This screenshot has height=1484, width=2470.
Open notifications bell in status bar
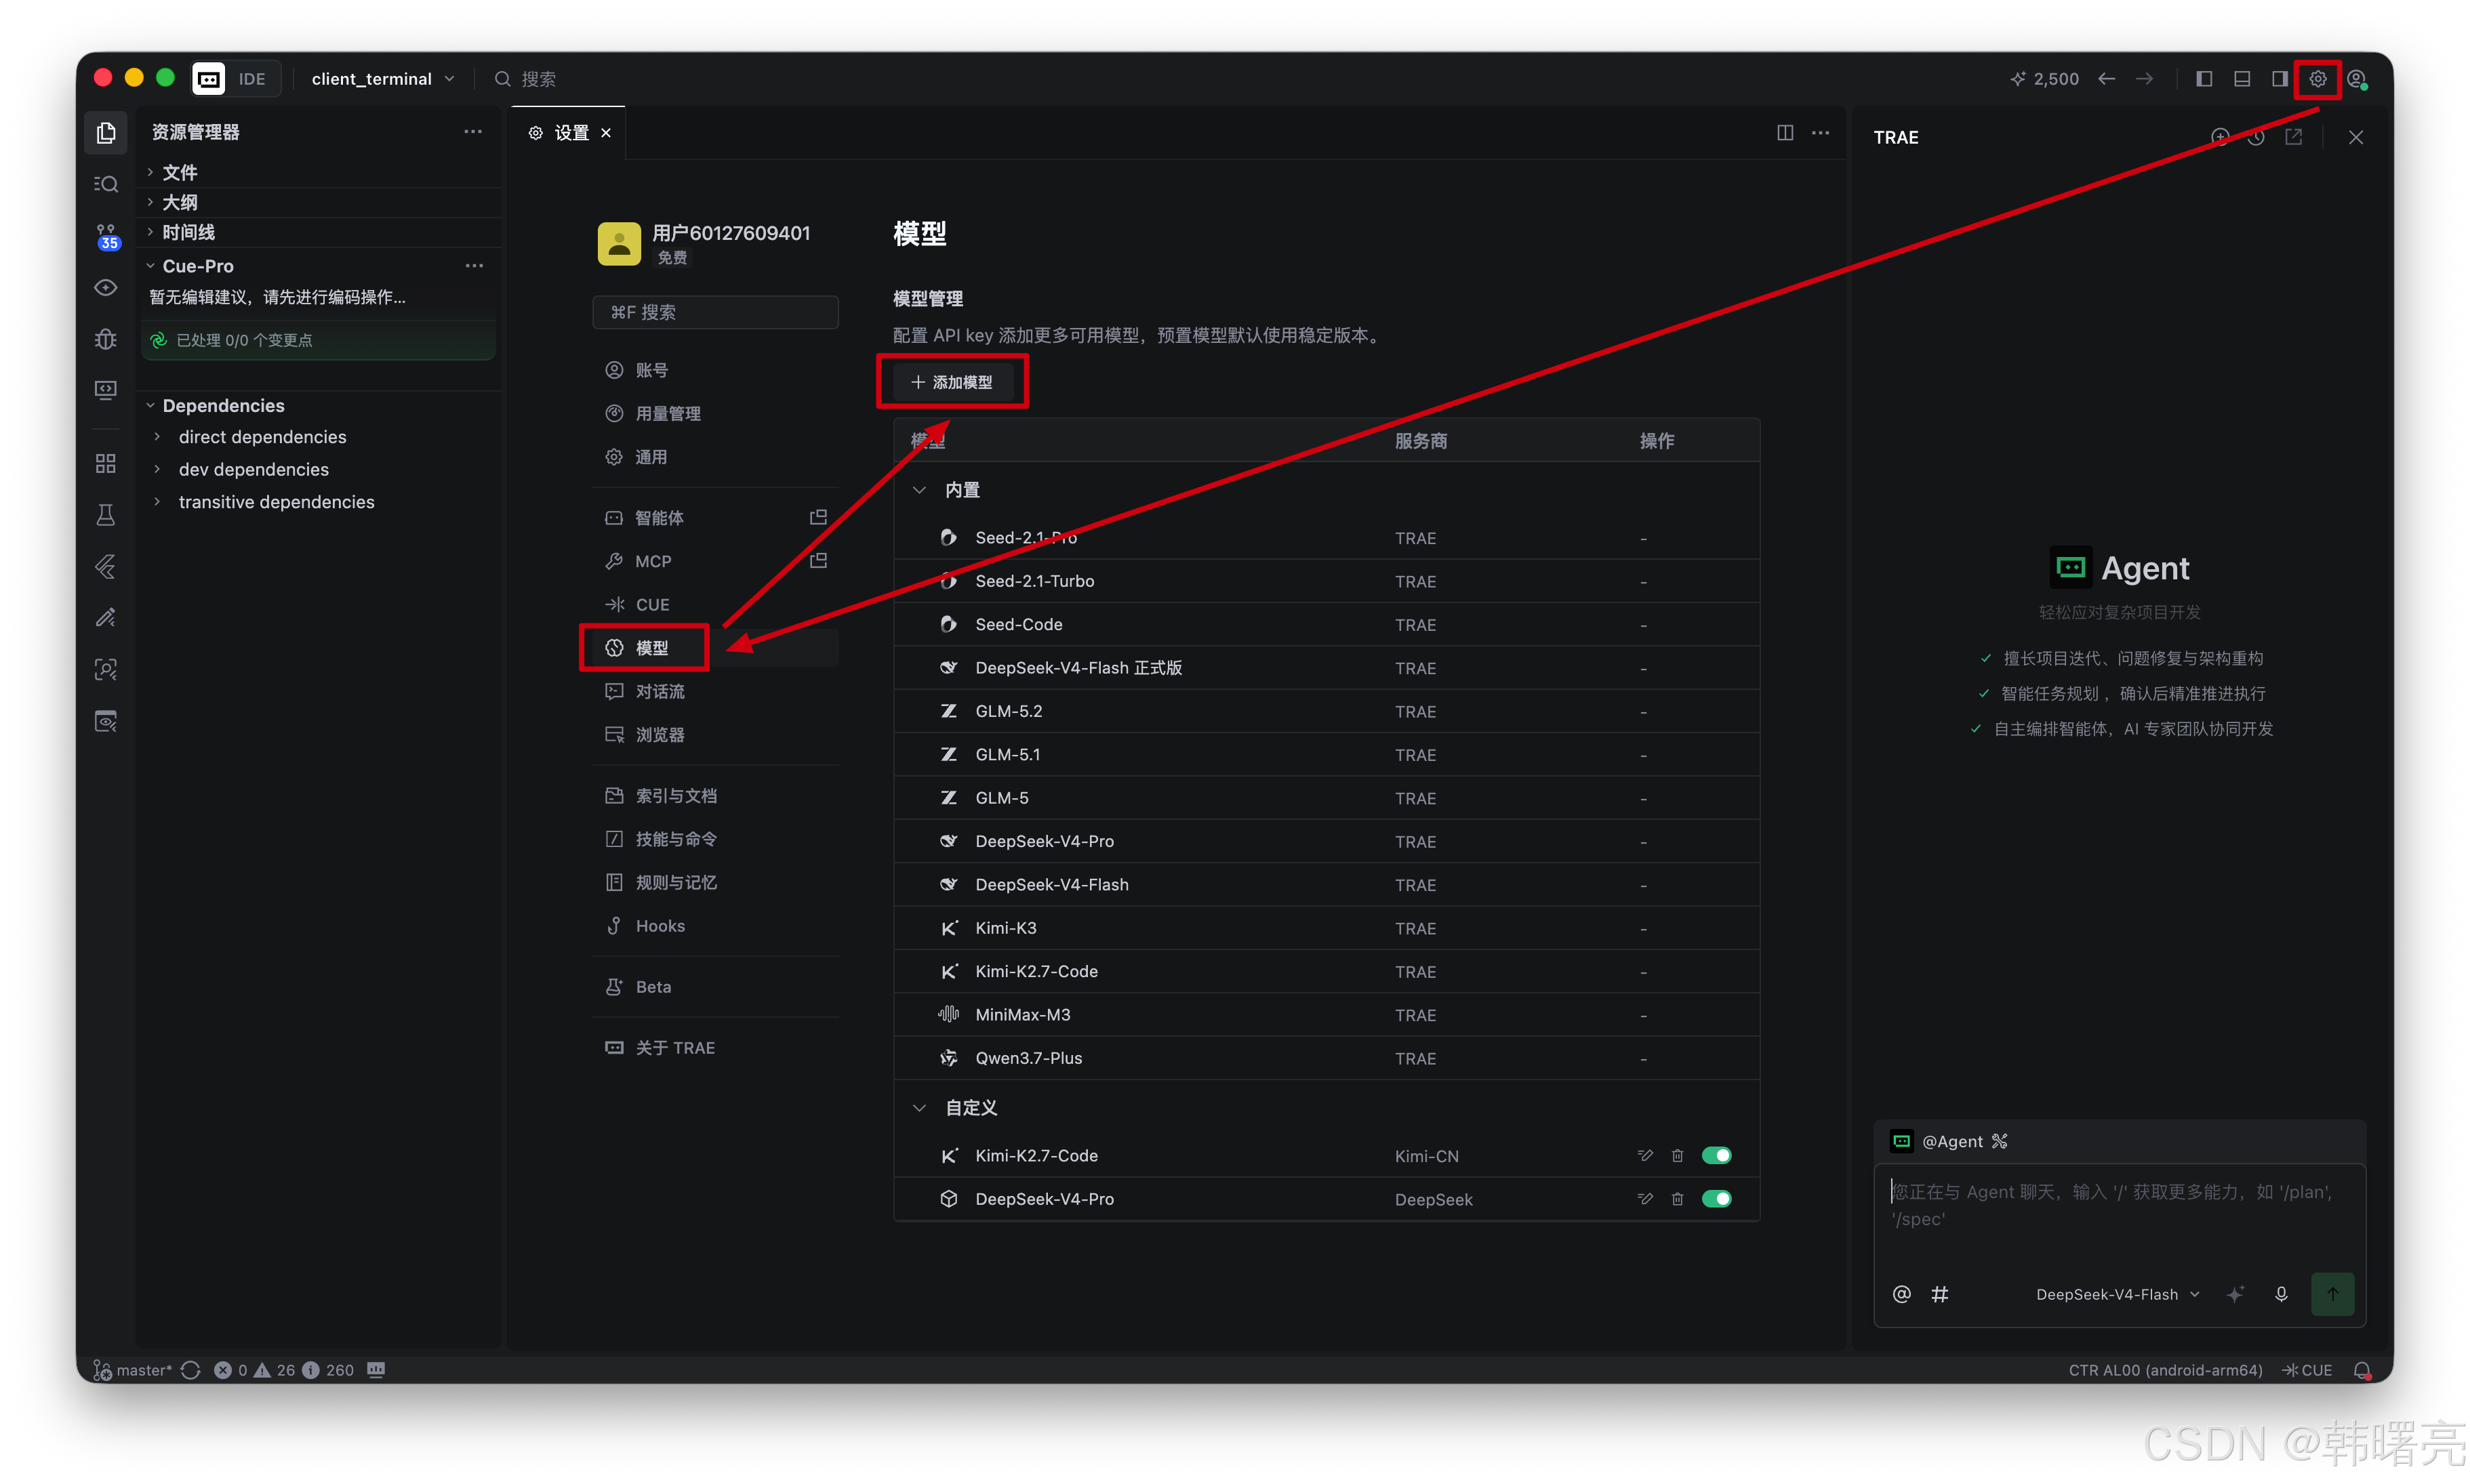[x=2362, y=1370]
